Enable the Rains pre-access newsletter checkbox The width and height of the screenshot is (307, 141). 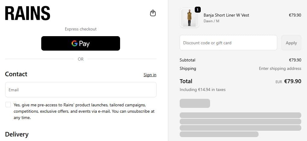click(x=8, y=105)
